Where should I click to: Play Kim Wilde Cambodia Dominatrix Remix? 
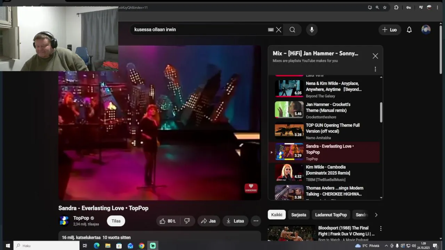point(324,173)
